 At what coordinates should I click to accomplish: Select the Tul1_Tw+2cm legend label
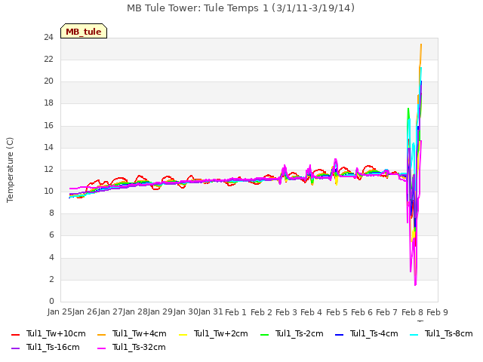tap(221, 333)
